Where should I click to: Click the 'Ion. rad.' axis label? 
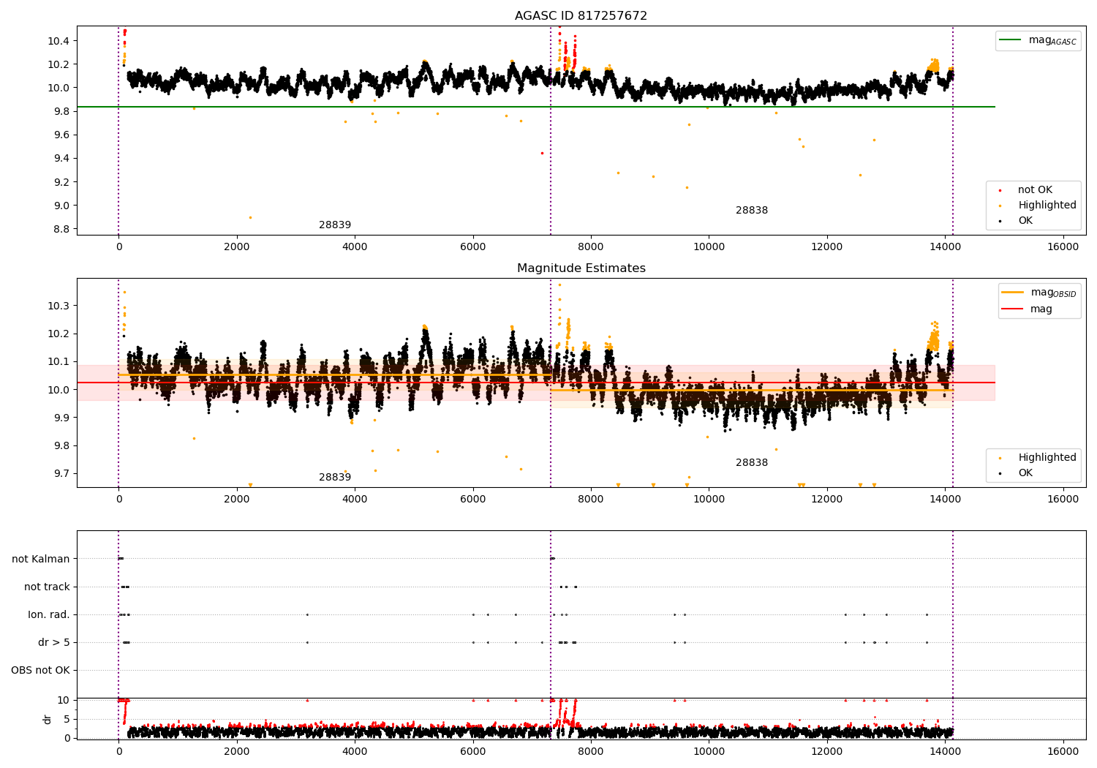tap(49, 614)
